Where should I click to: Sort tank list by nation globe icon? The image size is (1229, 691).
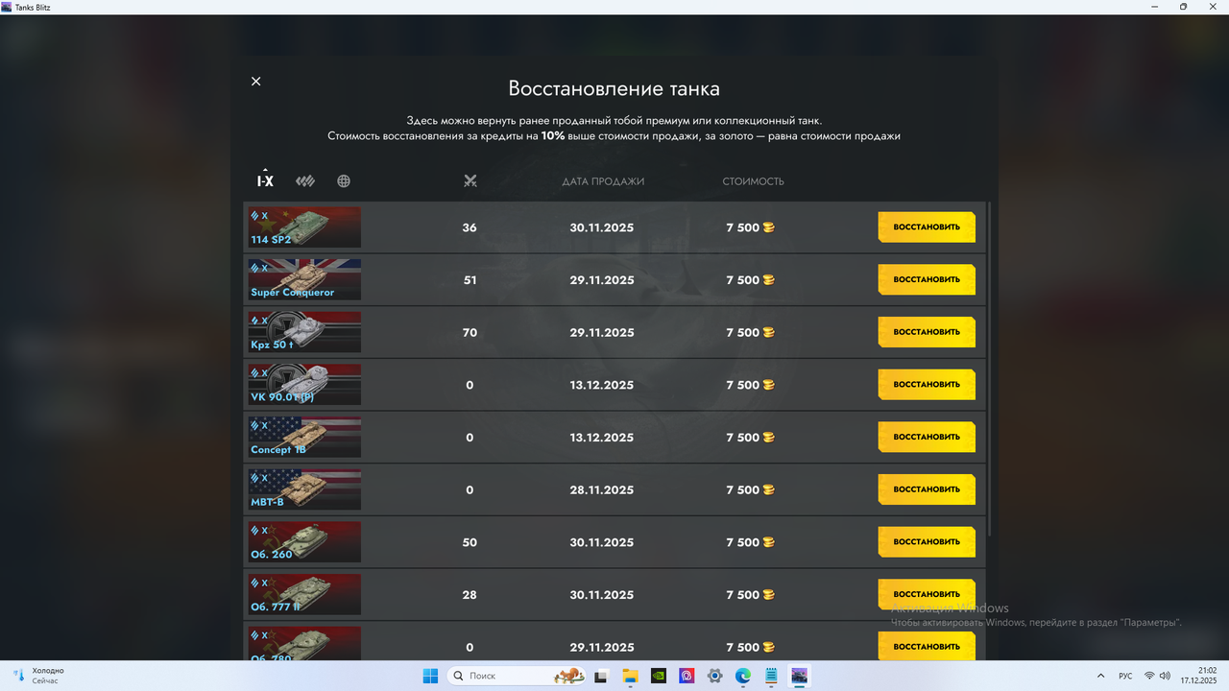coord(344,181)
